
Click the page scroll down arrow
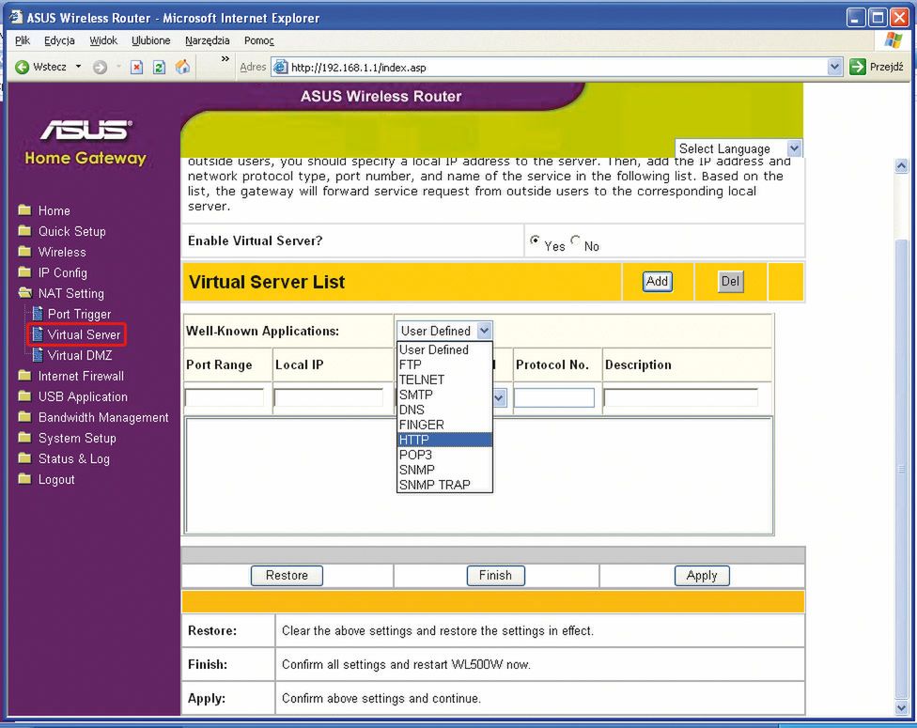click(901, 707)
